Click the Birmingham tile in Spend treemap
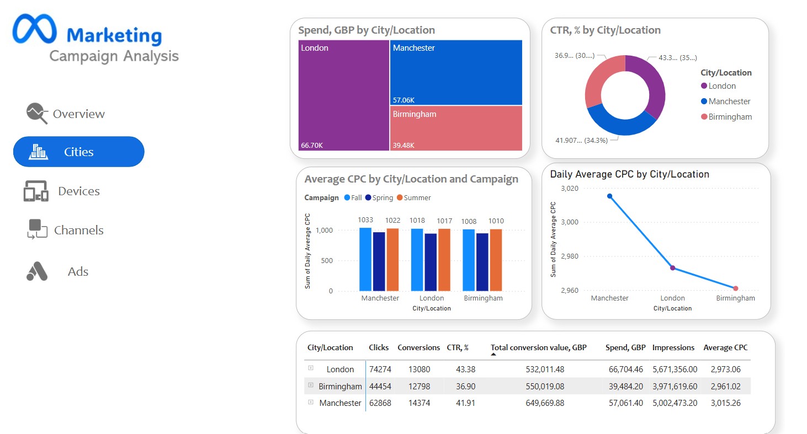This screenshot has width=807, height=434. pyautogui.click(x=455, y=128)
